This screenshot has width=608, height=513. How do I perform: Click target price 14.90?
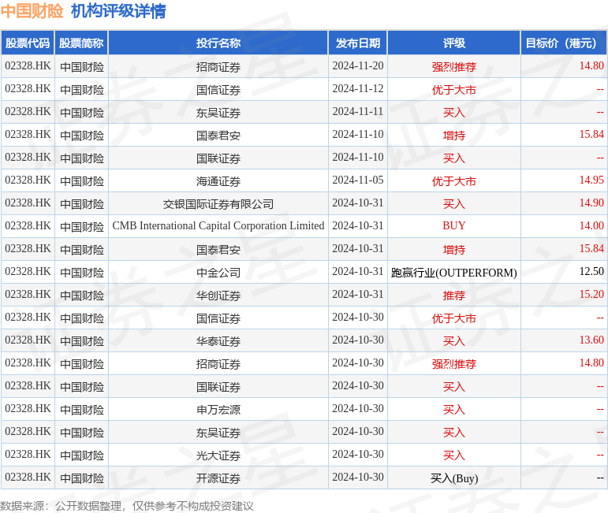click(591, 203)
